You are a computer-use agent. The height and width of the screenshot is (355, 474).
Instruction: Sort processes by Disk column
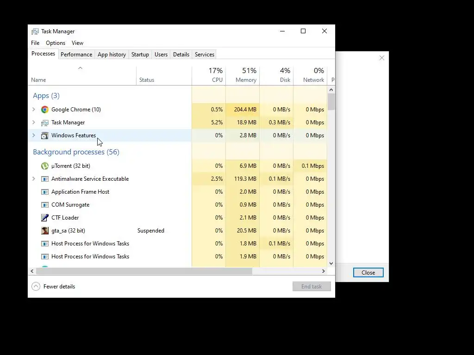(276, 75)
